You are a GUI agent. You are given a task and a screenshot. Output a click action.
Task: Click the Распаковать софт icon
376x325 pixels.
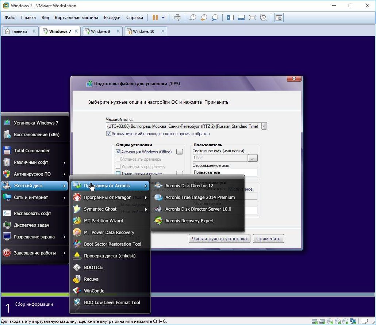click(x=7, y=213)
